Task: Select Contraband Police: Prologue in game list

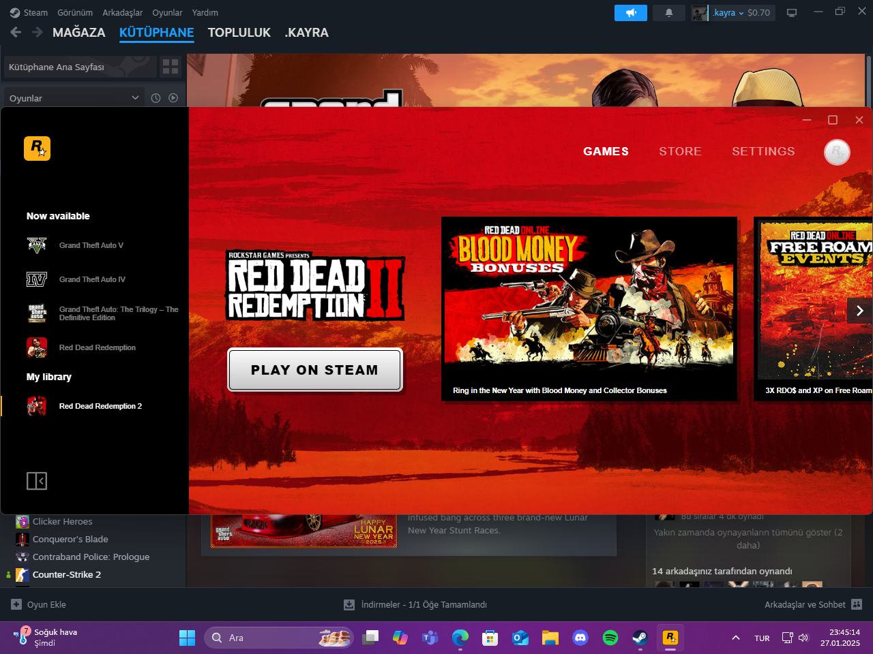Action: 91,557
